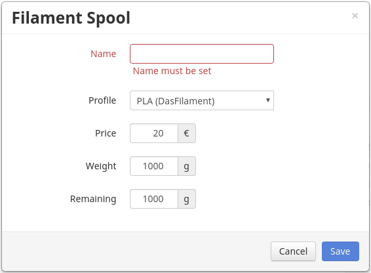This screenshot has width=371, height=273.
Task: Click the euro currency symbol addon
Action: [187, 133]
